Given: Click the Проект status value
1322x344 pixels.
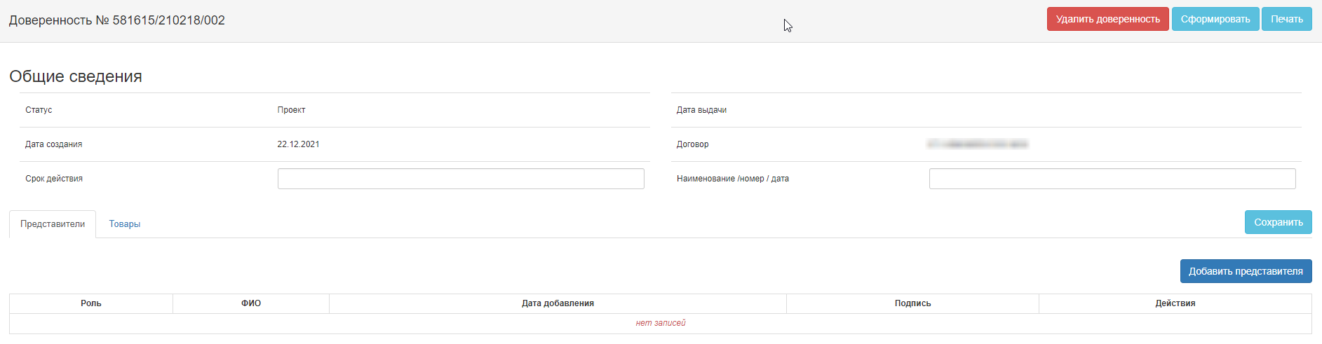Looking at the screenshot, I should click(x=291, y=110).
